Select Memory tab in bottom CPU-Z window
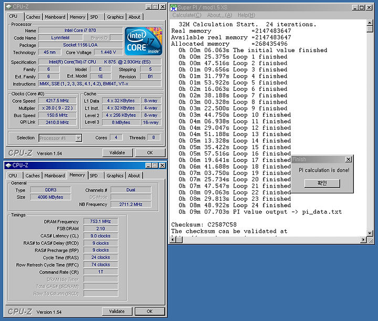 click(77, 175)
